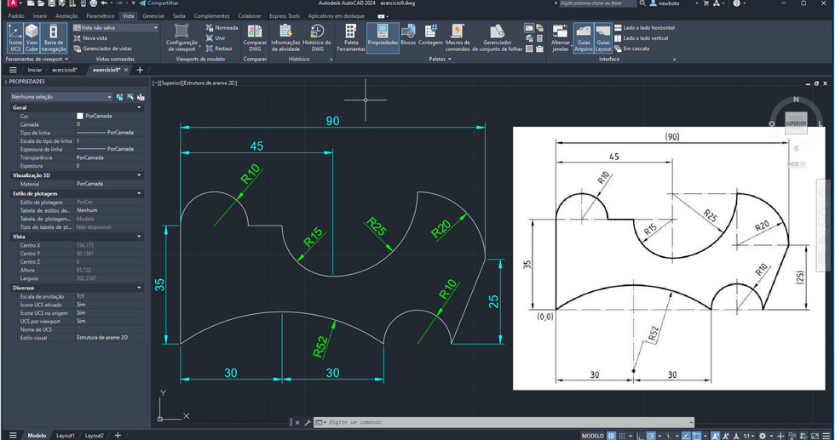Click Gerenciador de vistas button

107,49
